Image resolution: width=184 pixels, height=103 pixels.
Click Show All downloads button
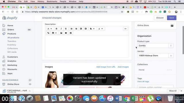pos(173,91)
